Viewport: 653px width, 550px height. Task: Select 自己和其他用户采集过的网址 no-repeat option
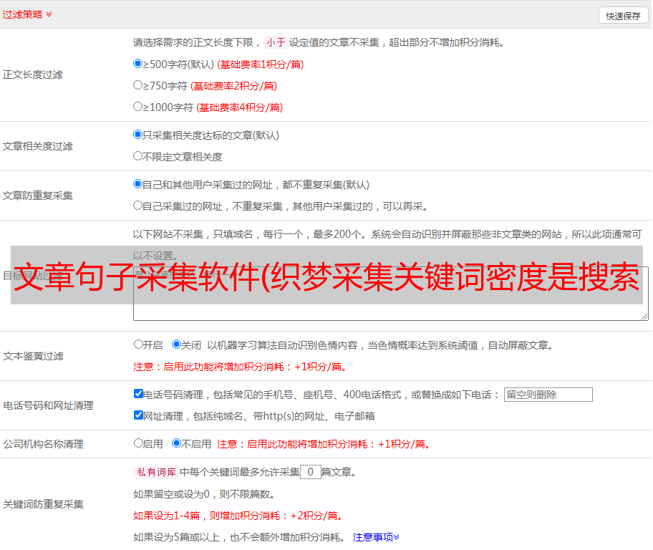click(x=138, y=184)
